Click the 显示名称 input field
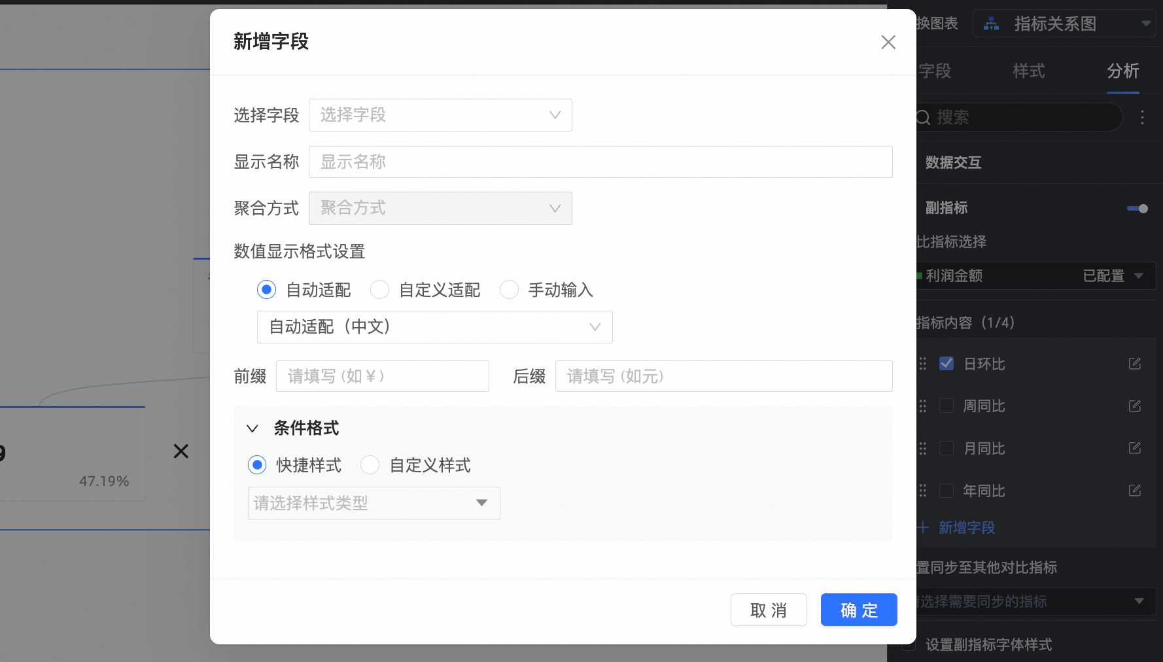This screenshot has height=662, width=1163. click(x=600, y=162)
